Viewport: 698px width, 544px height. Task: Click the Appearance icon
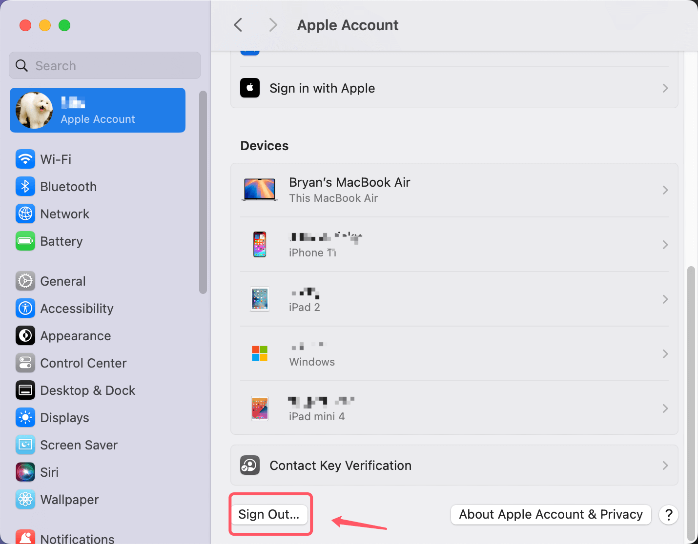click(25, 335)
